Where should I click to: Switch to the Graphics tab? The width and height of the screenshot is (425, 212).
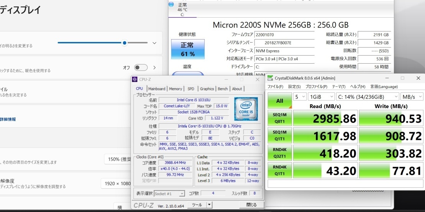click(207, 89)
